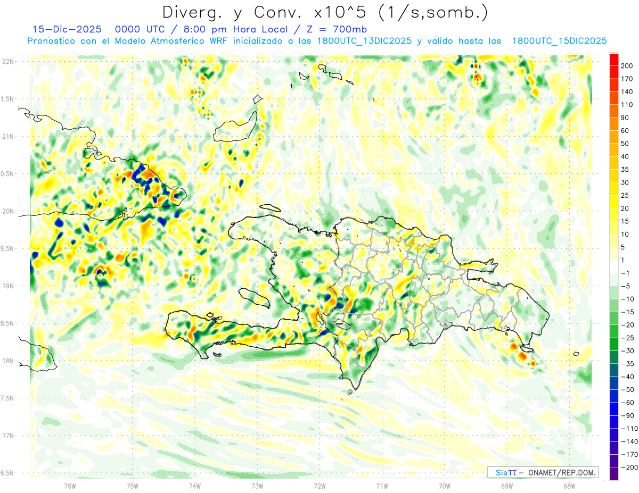Screen dimensions: 639x493
Task: Click the '74W' longitude label
Action: pos(195,486)
